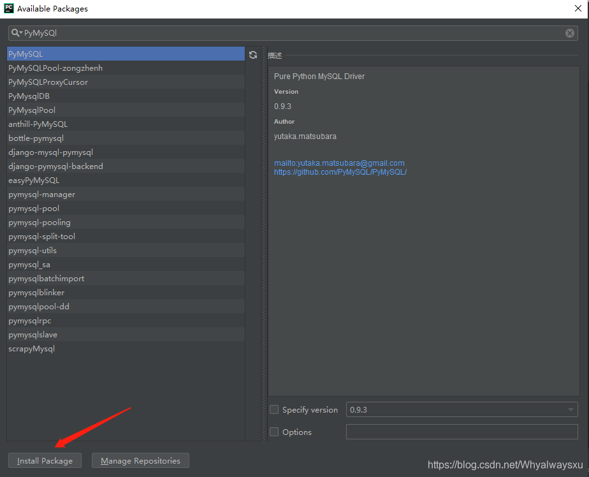589x477 pixels.
Task: Open the search history magnifier icon
Action: coord(17,33)
